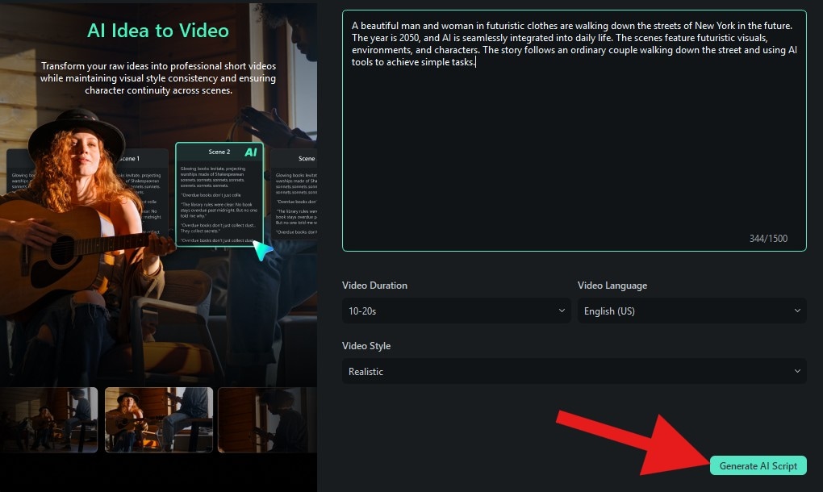Click the Video Language chevron arrow

click(797, 311)
